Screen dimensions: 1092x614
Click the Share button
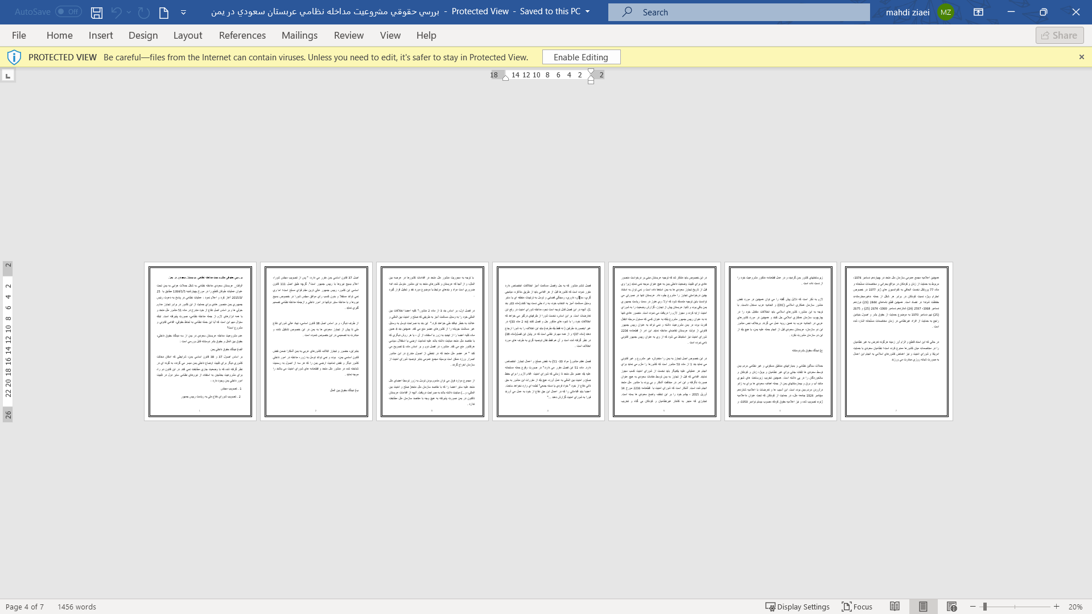[x=1059, y=35]
